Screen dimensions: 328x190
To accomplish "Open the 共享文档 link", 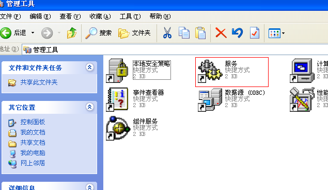I will pos(33,143).
